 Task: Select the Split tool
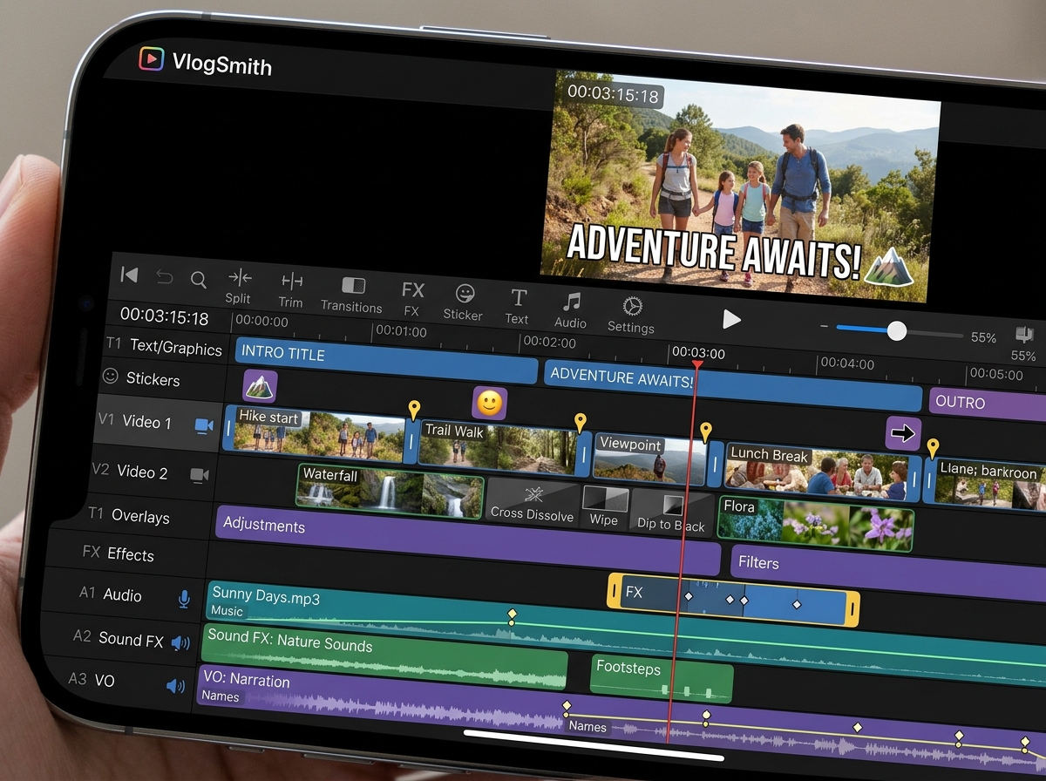click(239, 285)
